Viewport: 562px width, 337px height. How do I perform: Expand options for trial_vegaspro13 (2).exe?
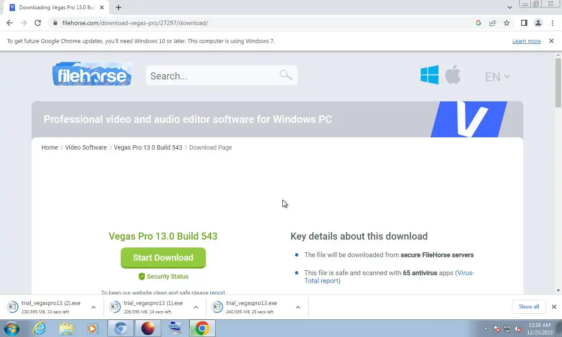click(x=94, y=307)
